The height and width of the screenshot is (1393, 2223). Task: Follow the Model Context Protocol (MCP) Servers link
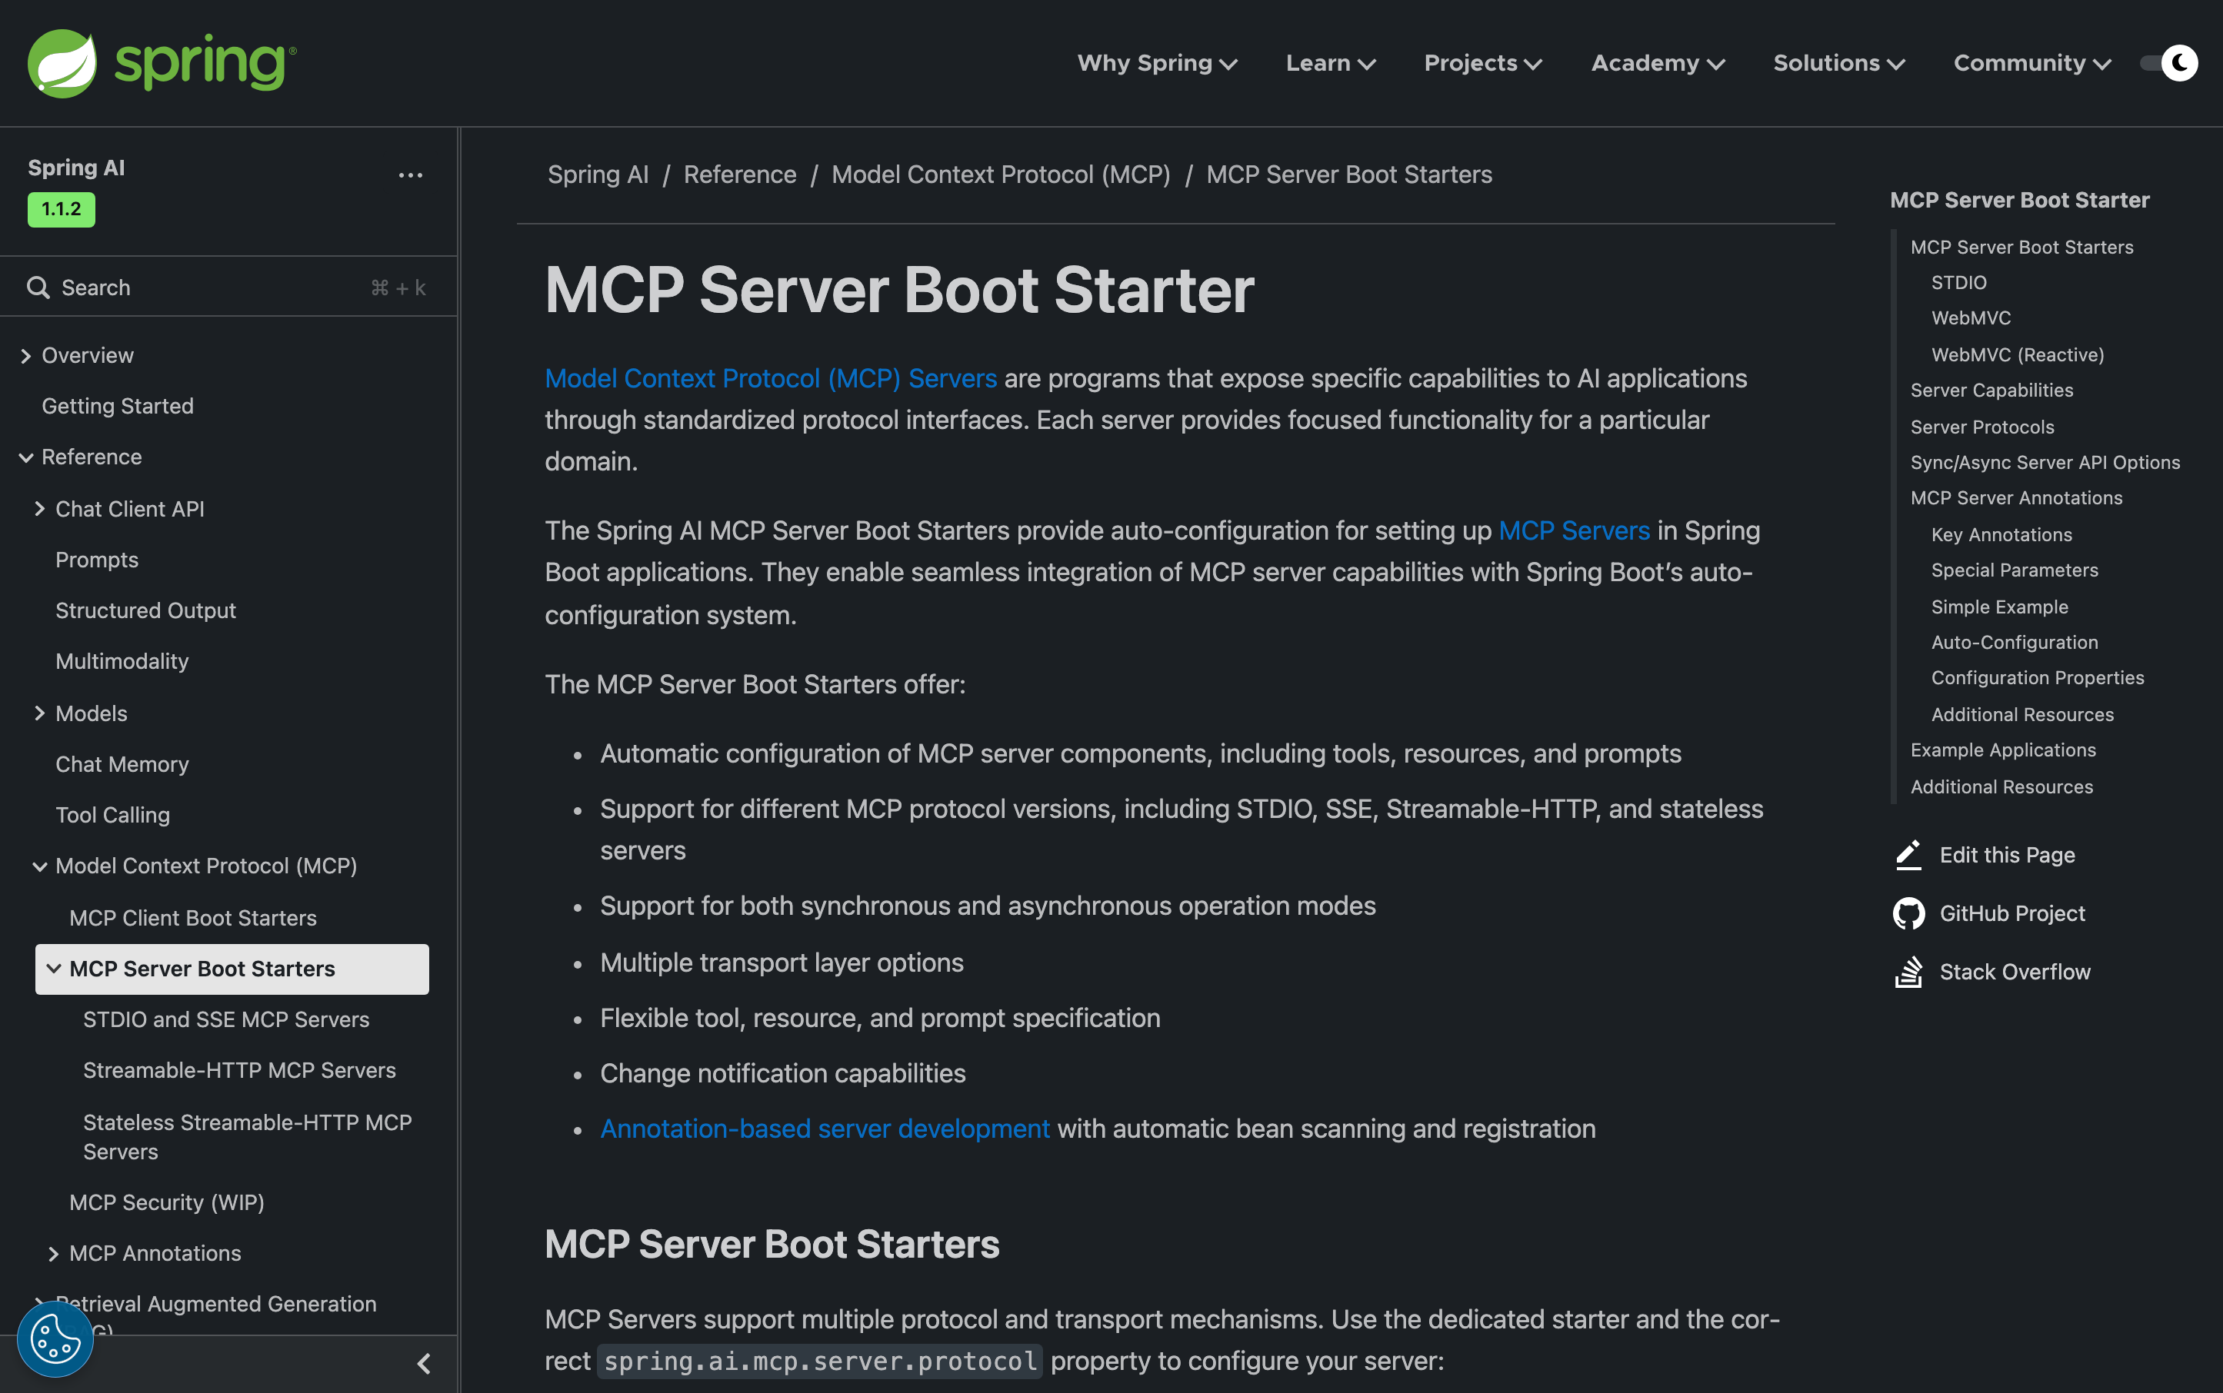(771, 379)
